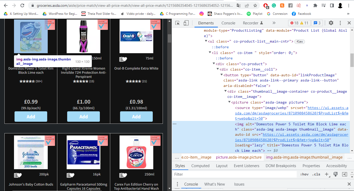
Task: Open the Facebook bookmark
Action: [x=301, y=14]
